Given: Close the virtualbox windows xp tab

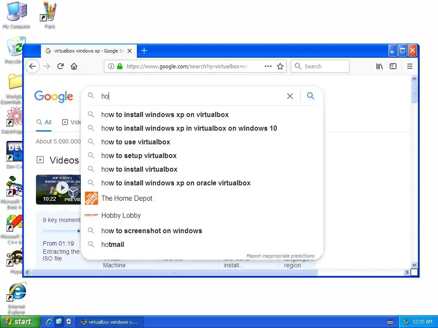Looking at the screenshot, I should pos(130,51).
